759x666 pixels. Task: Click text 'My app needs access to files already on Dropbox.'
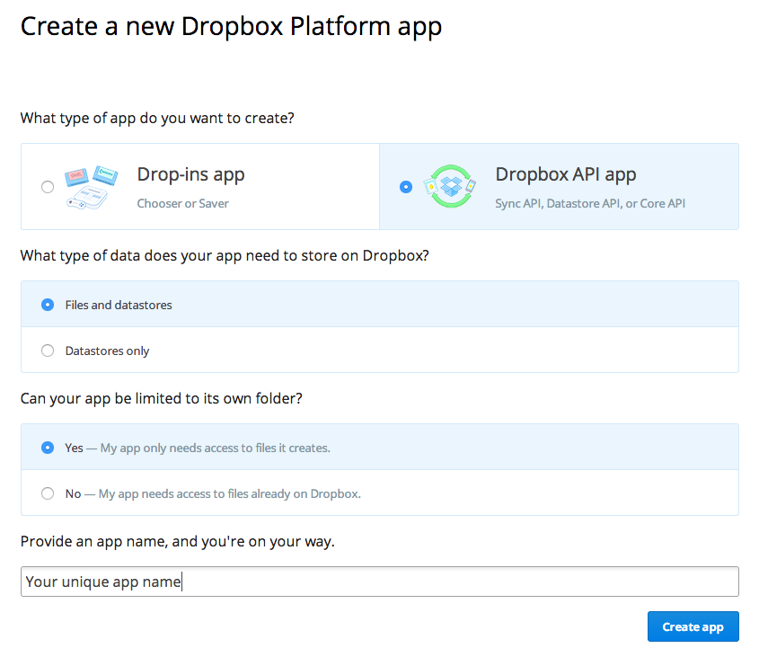pyautogui.click(x=230, y=494)
